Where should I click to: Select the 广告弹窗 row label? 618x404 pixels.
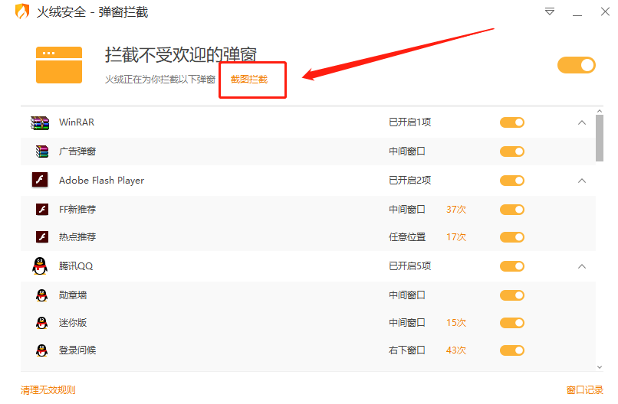point(77,151)
